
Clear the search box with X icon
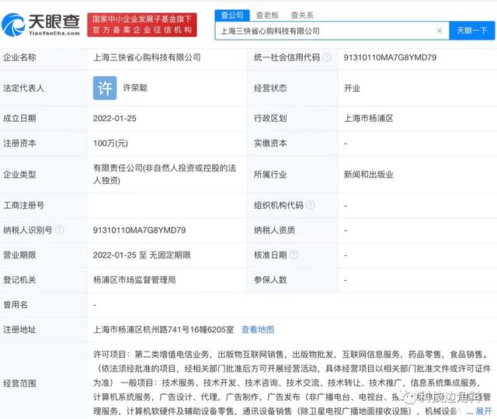(440, 31)
